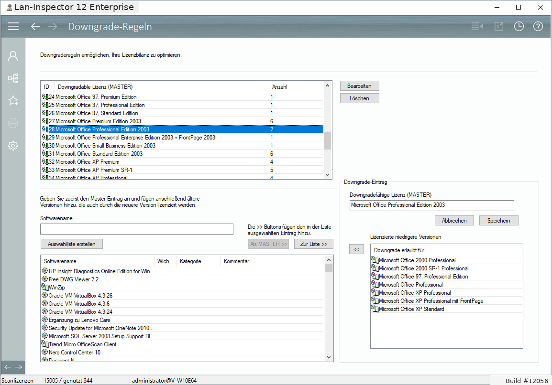Open the hamburger main menu
Viewport: 552px width, 385px height.
13,26
